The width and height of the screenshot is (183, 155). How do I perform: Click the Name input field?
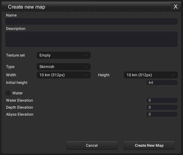91,21
